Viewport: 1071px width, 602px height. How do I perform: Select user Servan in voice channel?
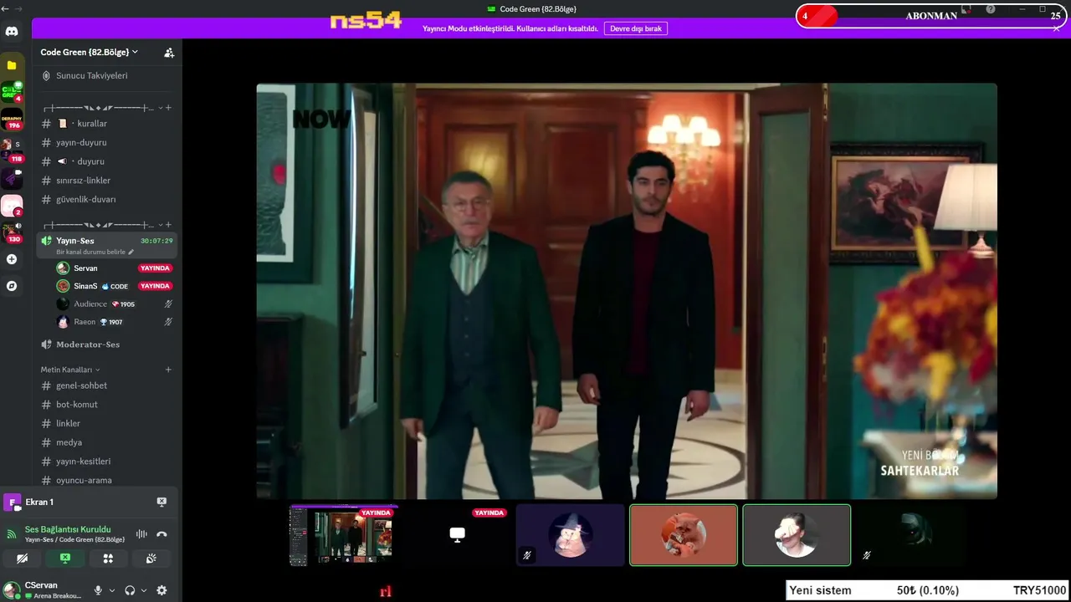[x=114, y=268]
